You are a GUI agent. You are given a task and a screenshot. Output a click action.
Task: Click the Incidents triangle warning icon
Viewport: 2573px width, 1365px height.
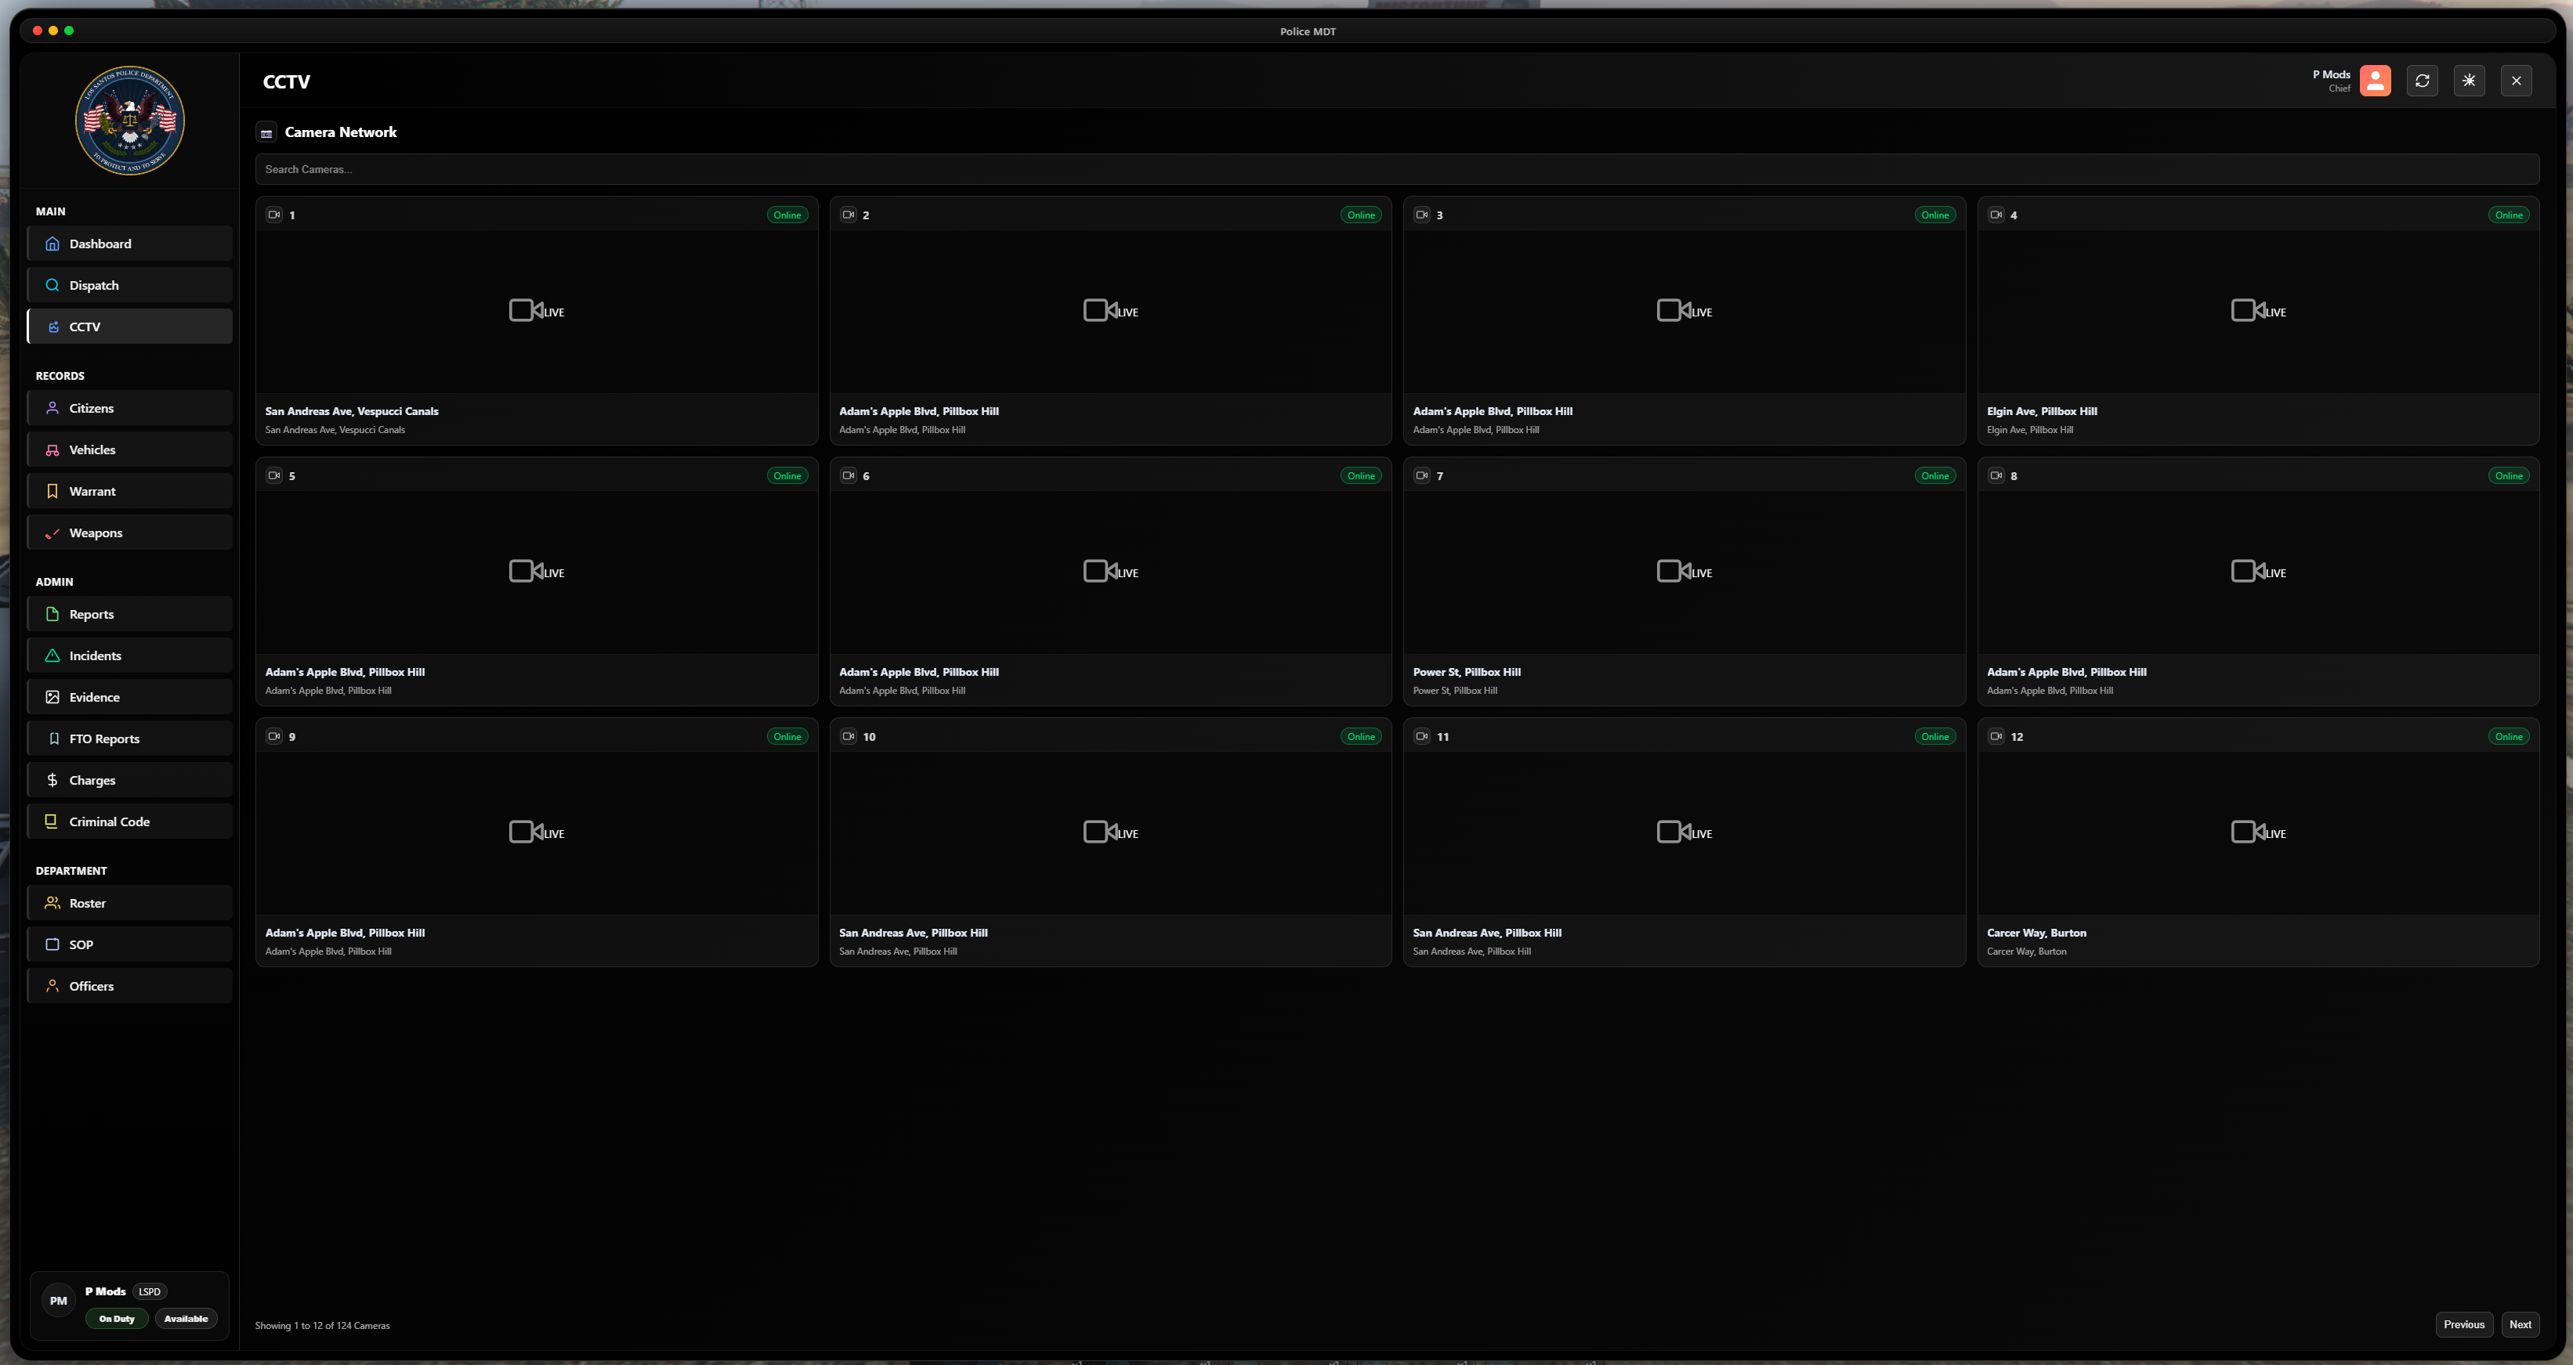click(x=53, y=656)
